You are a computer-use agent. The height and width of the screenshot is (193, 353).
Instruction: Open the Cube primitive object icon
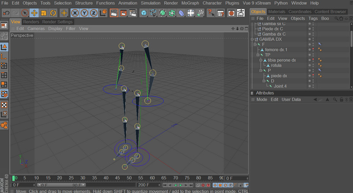tap(144, 13)
